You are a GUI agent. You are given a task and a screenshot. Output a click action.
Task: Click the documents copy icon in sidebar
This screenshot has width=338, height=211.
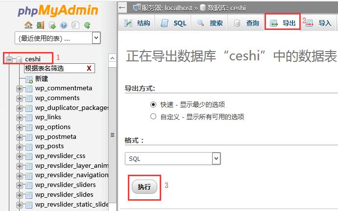tap(75, 25)
